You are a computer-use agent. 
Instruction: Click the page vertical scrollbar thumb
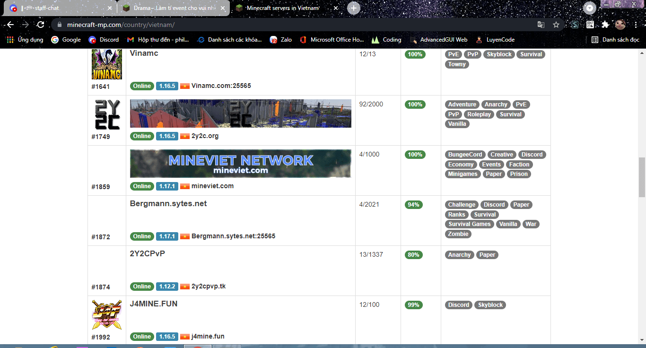click(642, 177)
